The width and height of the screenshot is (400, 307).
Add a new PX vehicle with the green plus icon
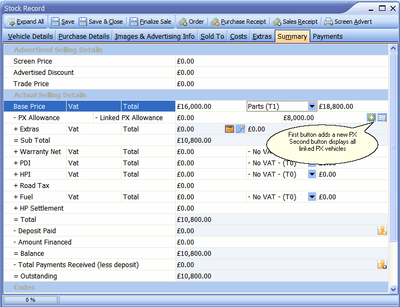tap(371, 117)
